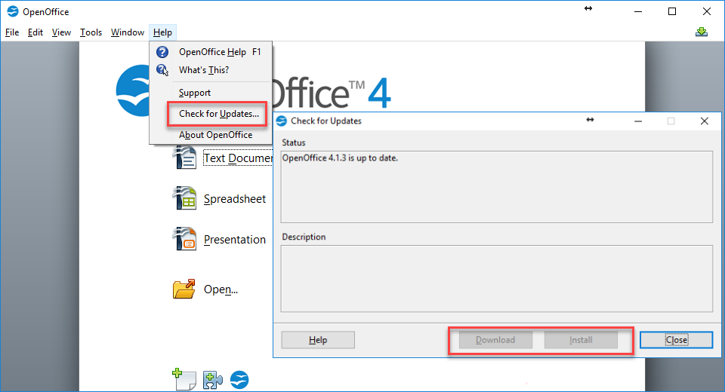Click the Open... link

pos(221,289)
